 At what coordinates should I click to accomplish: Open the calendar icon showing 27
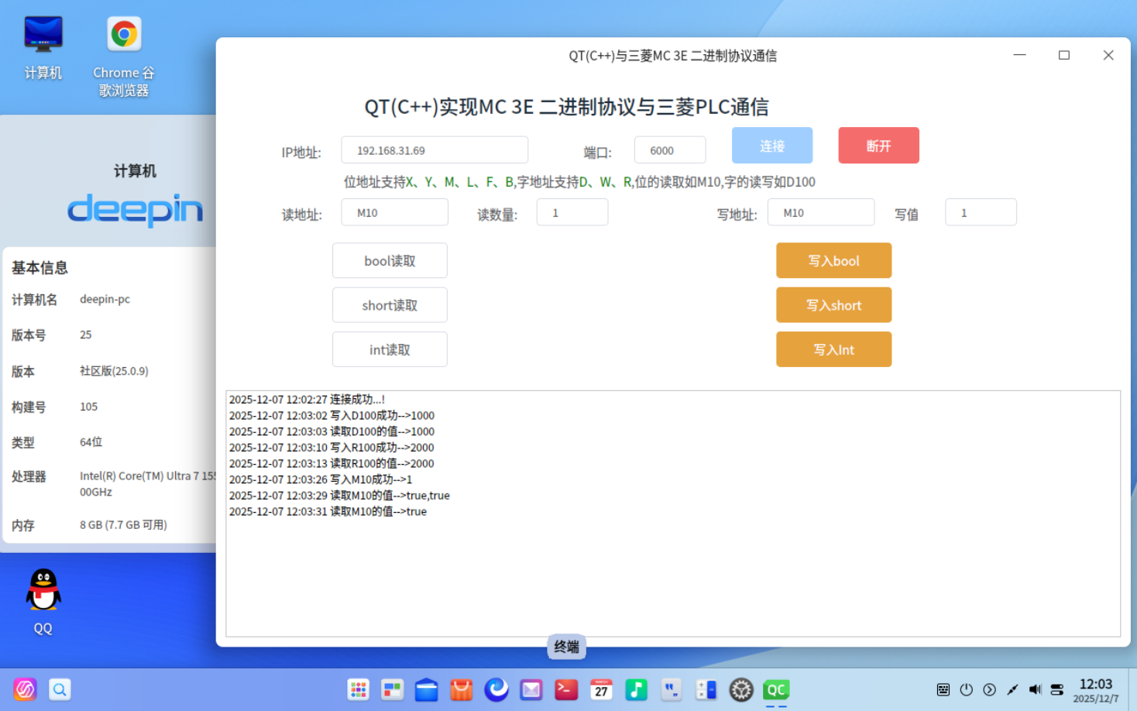[x=601, y=689]
